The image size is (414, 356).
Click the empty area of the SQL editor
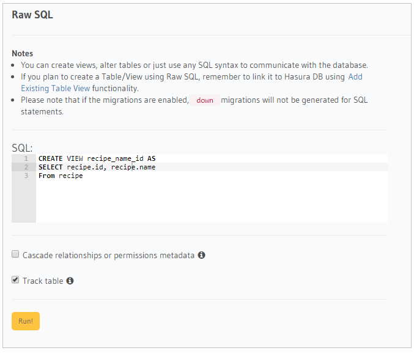pyautogui.click(x=212, y=201)
